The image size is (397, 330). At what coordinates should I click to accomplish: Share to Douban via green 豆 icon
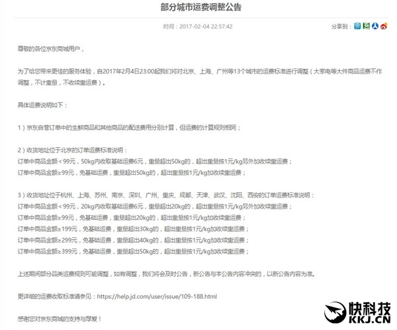pyautogui.click(x=366, y=26)
